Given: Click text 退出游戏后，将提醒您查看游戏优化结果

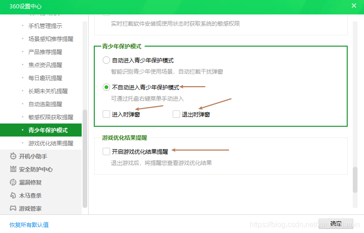Looking at the screenshot, I should [161, 163].
